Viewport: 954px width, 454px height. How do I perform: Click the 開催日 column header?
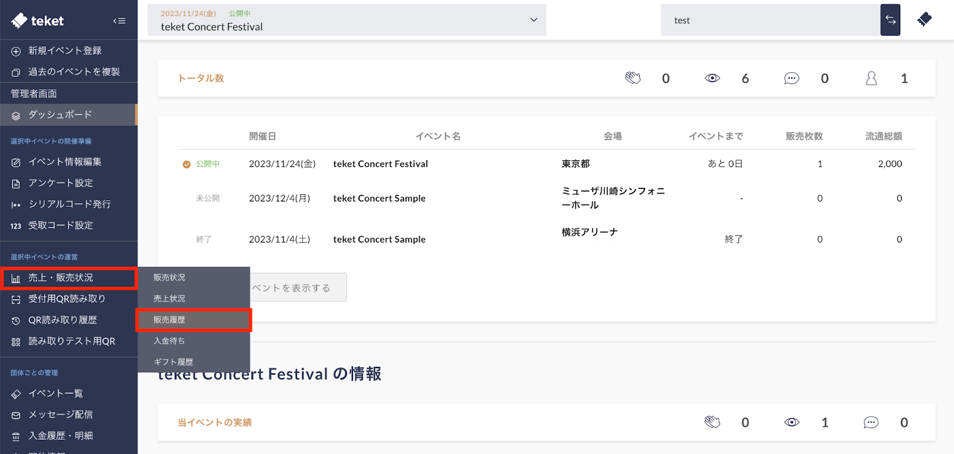(x=263, y=136)
